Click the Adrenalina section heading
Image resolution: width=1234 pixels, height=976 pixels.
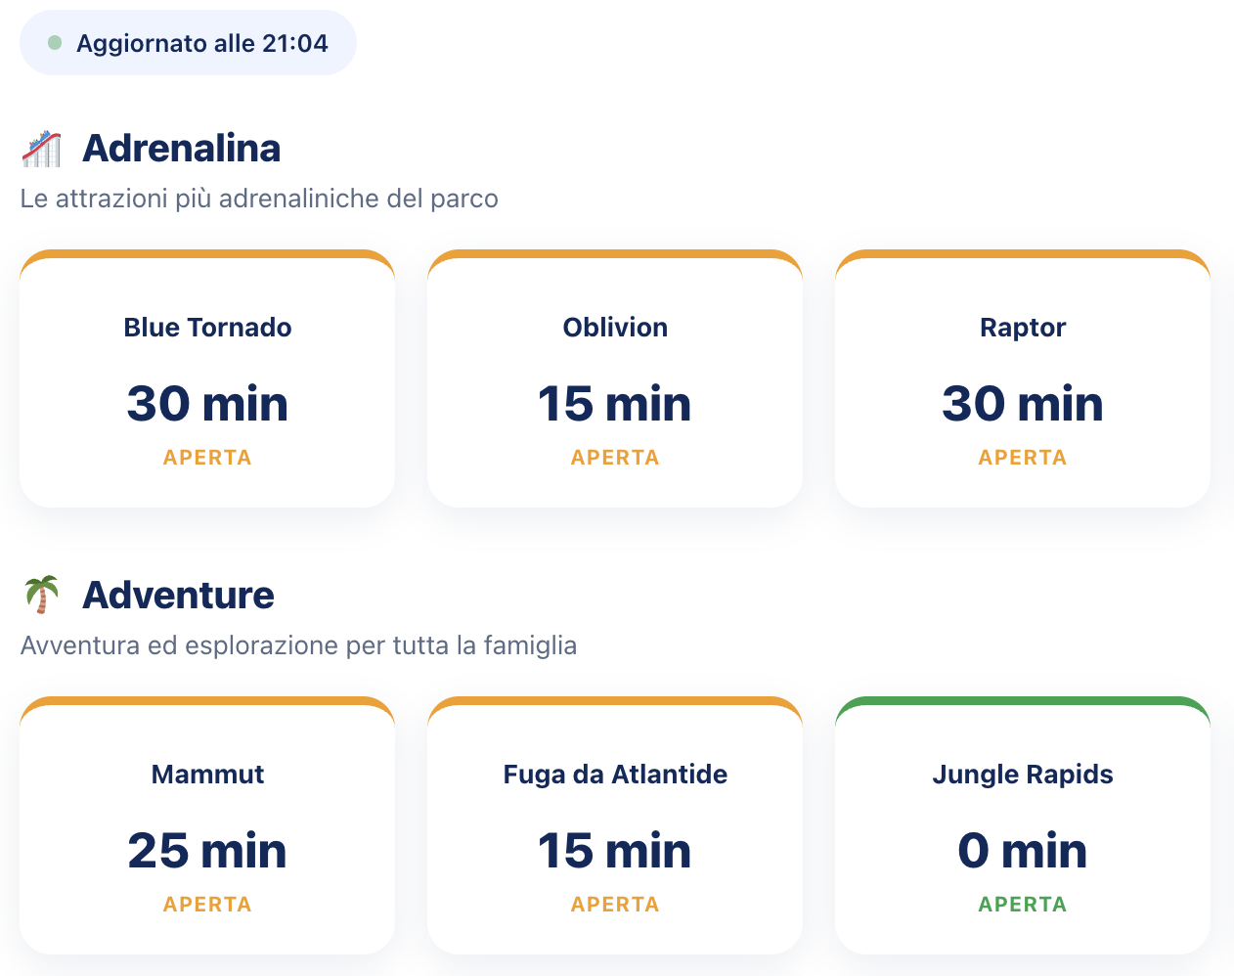[182, 149]
